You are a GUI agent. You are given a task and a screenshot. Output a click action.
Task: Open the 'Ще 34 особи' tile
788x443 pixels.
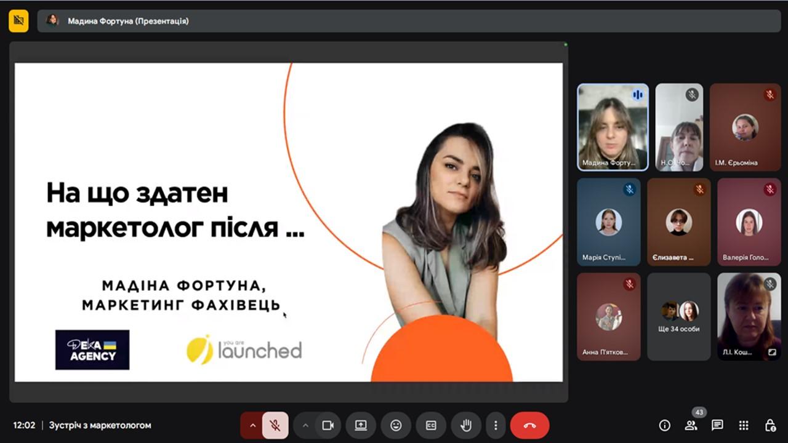point(679,317)
